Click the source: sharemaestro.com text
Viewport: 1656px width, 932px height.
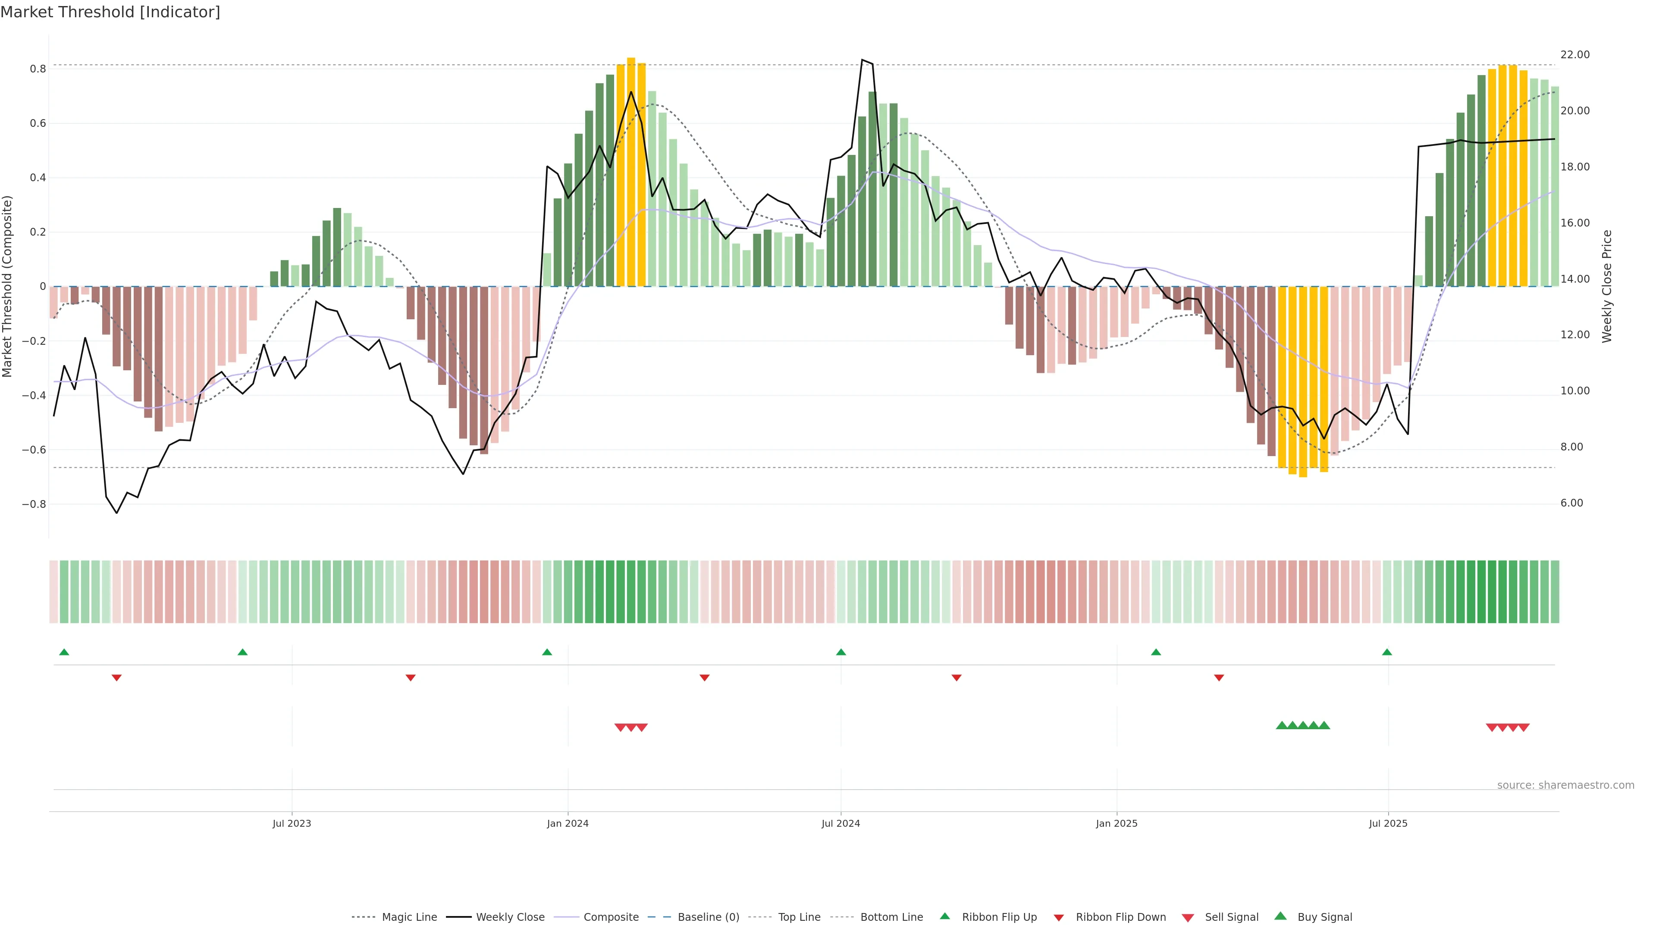[x=1565, y=785]
